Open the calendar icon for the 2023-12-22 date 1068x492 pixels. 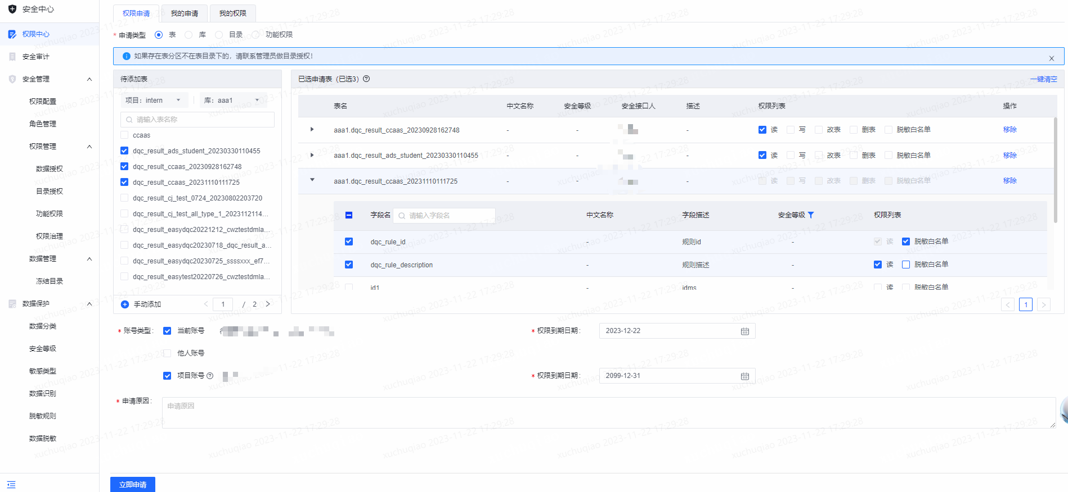[745, 331]
